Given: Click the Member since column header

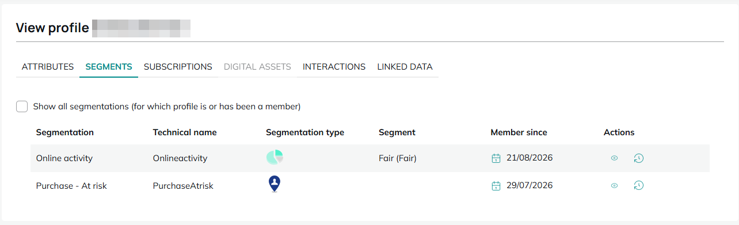Looking at the screenshot, I should (x=519, y=132).
